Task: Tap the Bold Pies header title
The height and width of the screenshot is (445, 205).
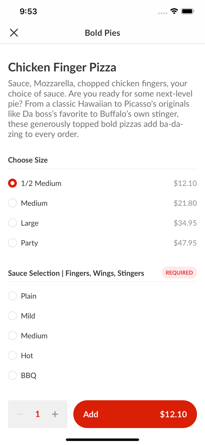Action: (x=102, y=33)
